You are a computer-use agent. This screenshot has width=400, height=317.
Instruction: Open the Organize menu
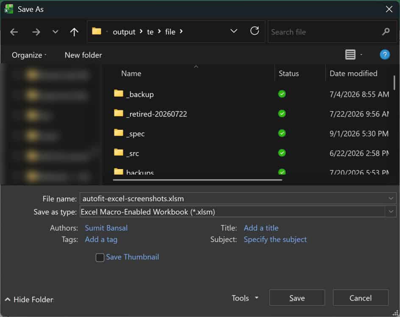pyautogui.click(x=29, y=55)
